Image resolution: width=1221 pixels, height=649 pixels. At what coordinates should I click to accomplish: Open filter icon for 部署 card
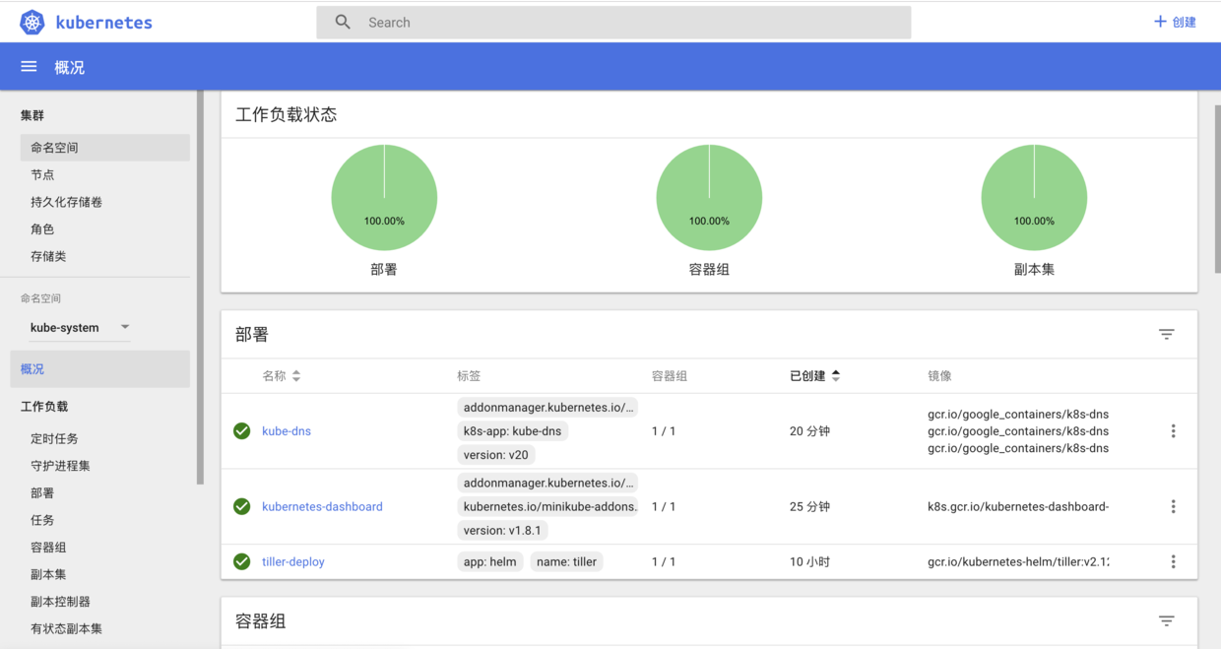click(1166, 335)
